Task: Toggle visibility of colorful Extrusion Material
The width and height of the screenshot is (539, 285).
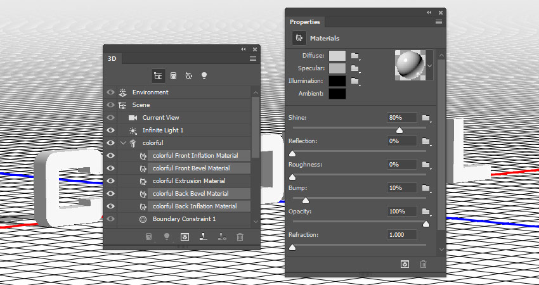Action: [111, 181]
